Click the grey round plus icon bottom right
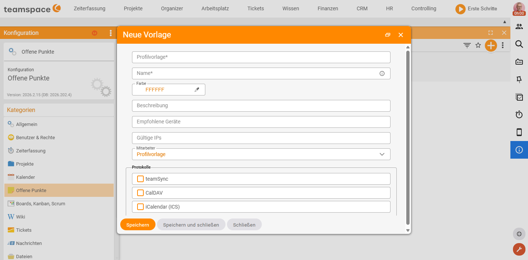 pos(519,234)
